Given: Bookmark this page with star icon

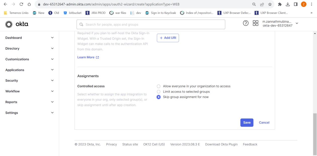Looking at the screenshot, I should [x=270, y=4].
